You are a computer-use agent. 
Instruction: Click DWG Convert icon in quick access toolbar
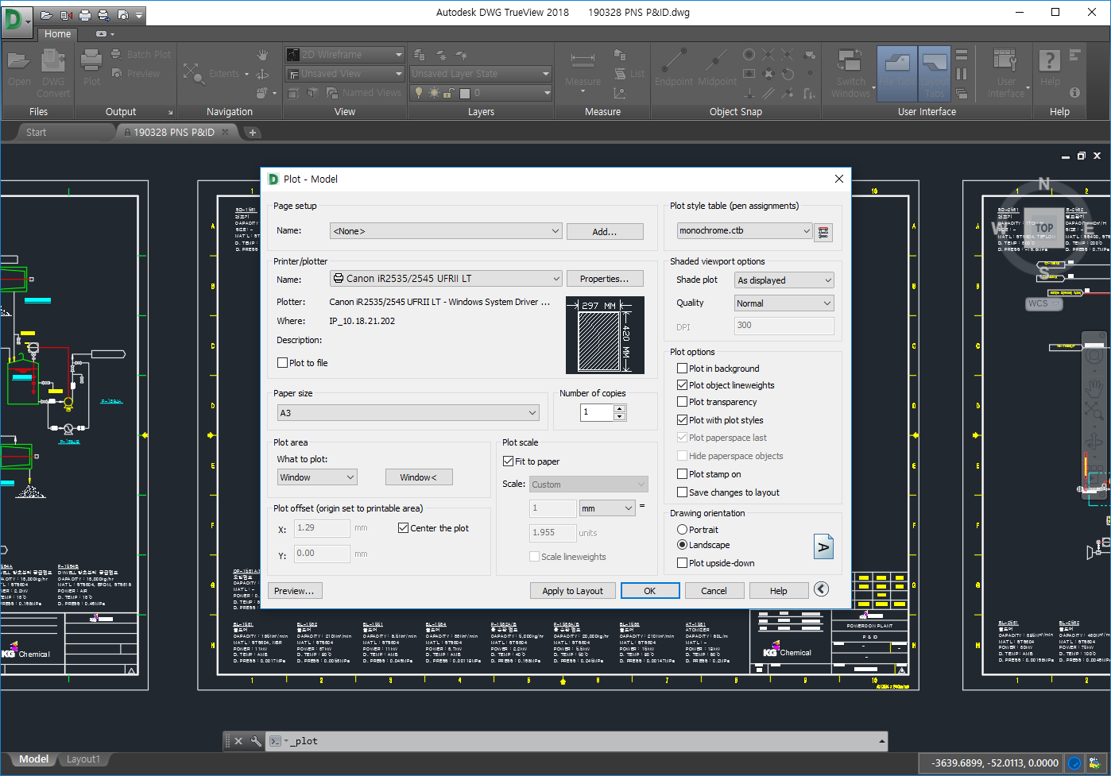tap(66, 14)
